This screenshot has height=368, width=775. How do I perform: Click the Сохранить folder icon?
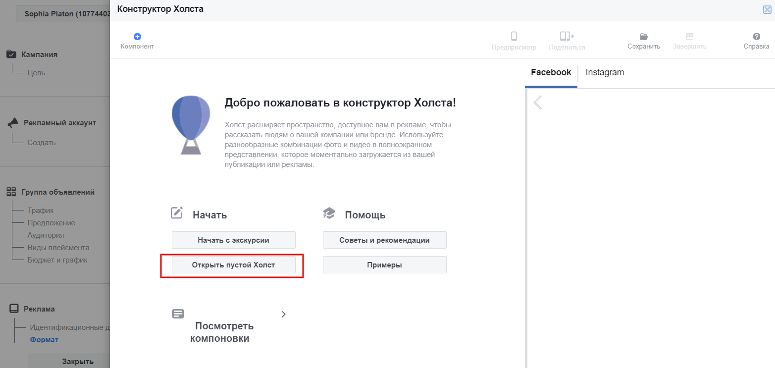tap(643, 37)
